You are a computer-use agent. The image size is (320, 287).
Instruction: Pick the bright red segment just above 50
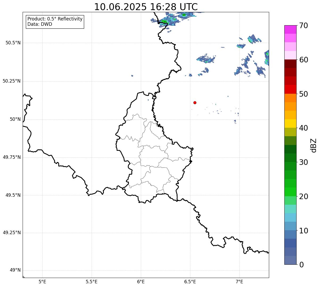pyautogui.click(x=290, y=89)
